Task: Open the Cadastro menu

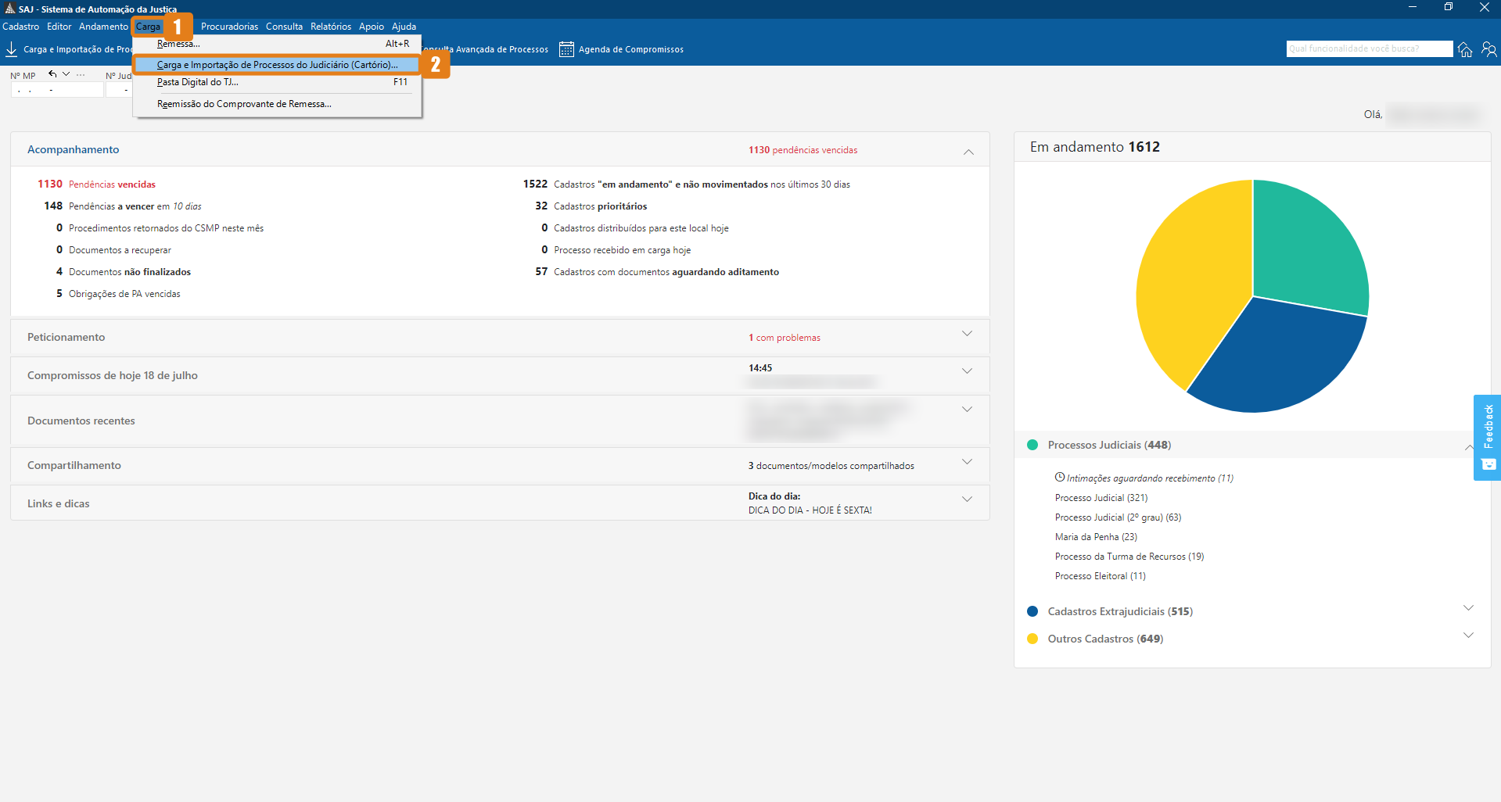Action: [x=21, y=27]
